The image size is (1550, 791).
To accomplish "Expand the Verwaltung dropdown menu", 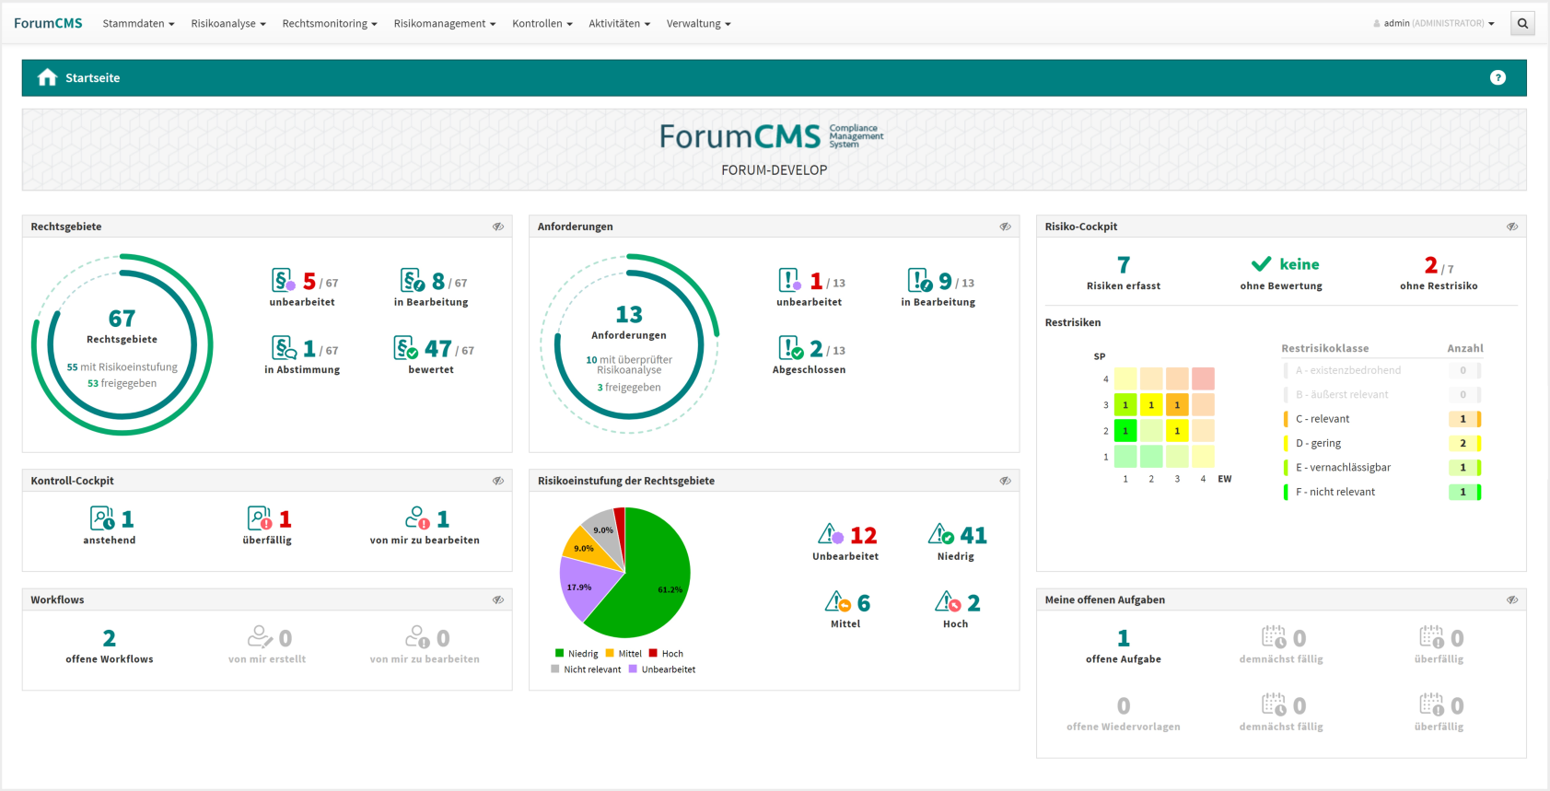I will tap(699, 24).
